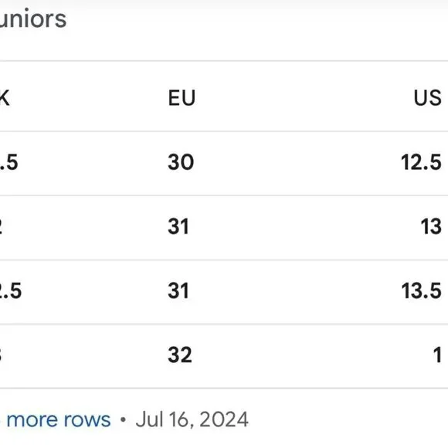Image resolution: width=448 pixels, height=448 pixels.
Task: Select US size 13.5 cell
Action: (x=422, y=291)
